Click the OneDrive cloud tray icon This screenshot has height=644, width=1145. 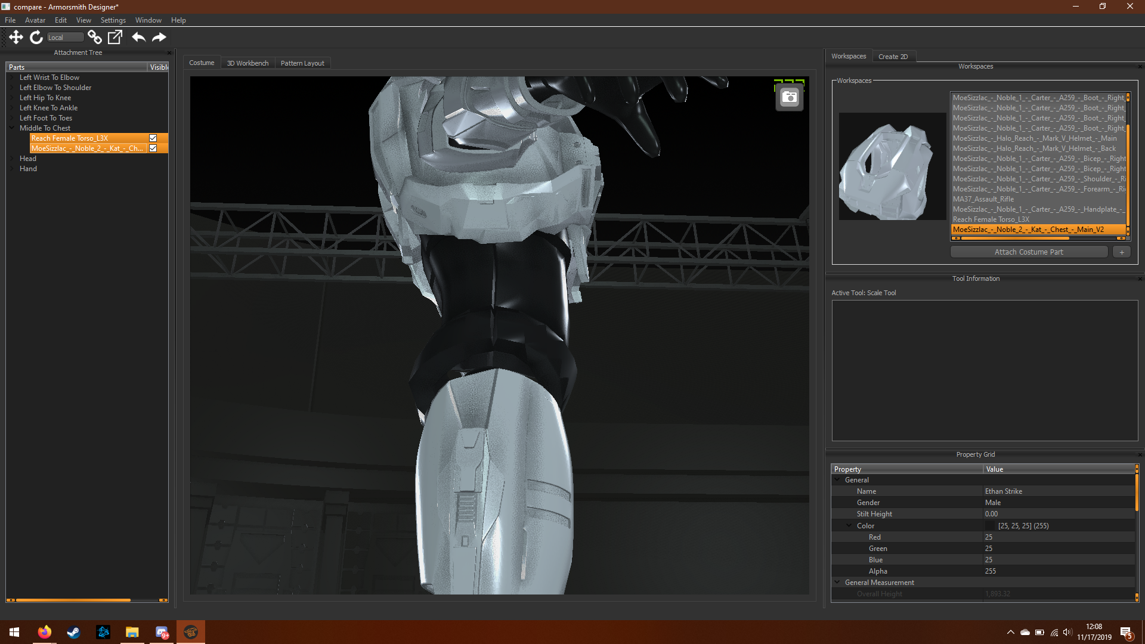tap(1025, 632)
